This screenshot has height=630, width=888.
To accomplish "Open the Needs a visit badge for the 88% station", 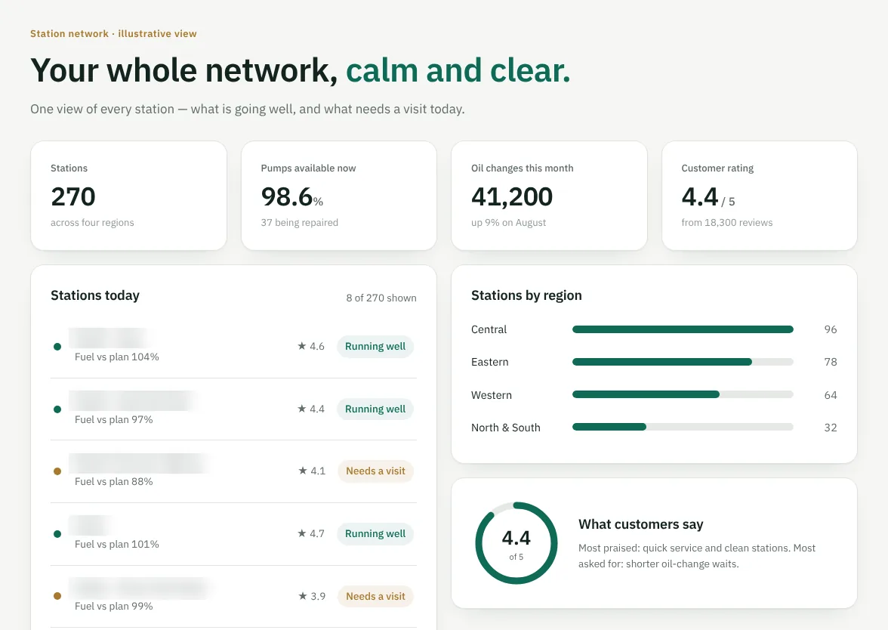I will click(x=375, y=471).
